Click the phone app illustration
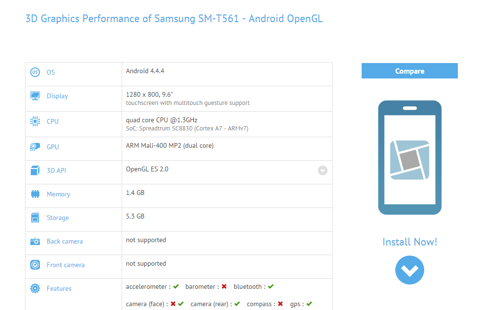Viewport: 479px width, 310px height. pos(410,157)
